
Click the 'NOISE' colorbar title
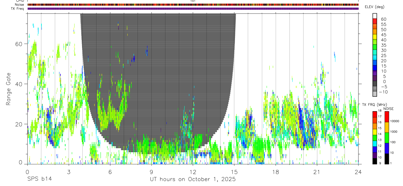pyautogui.click(x=388, y=109)
